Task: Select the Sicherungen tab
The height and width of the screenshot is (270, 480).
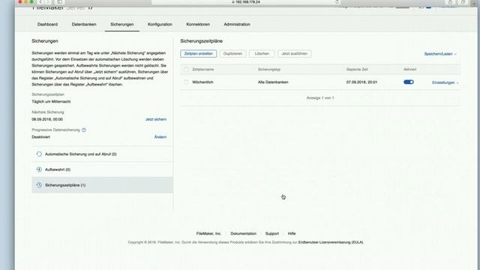Action: (121, 24)
